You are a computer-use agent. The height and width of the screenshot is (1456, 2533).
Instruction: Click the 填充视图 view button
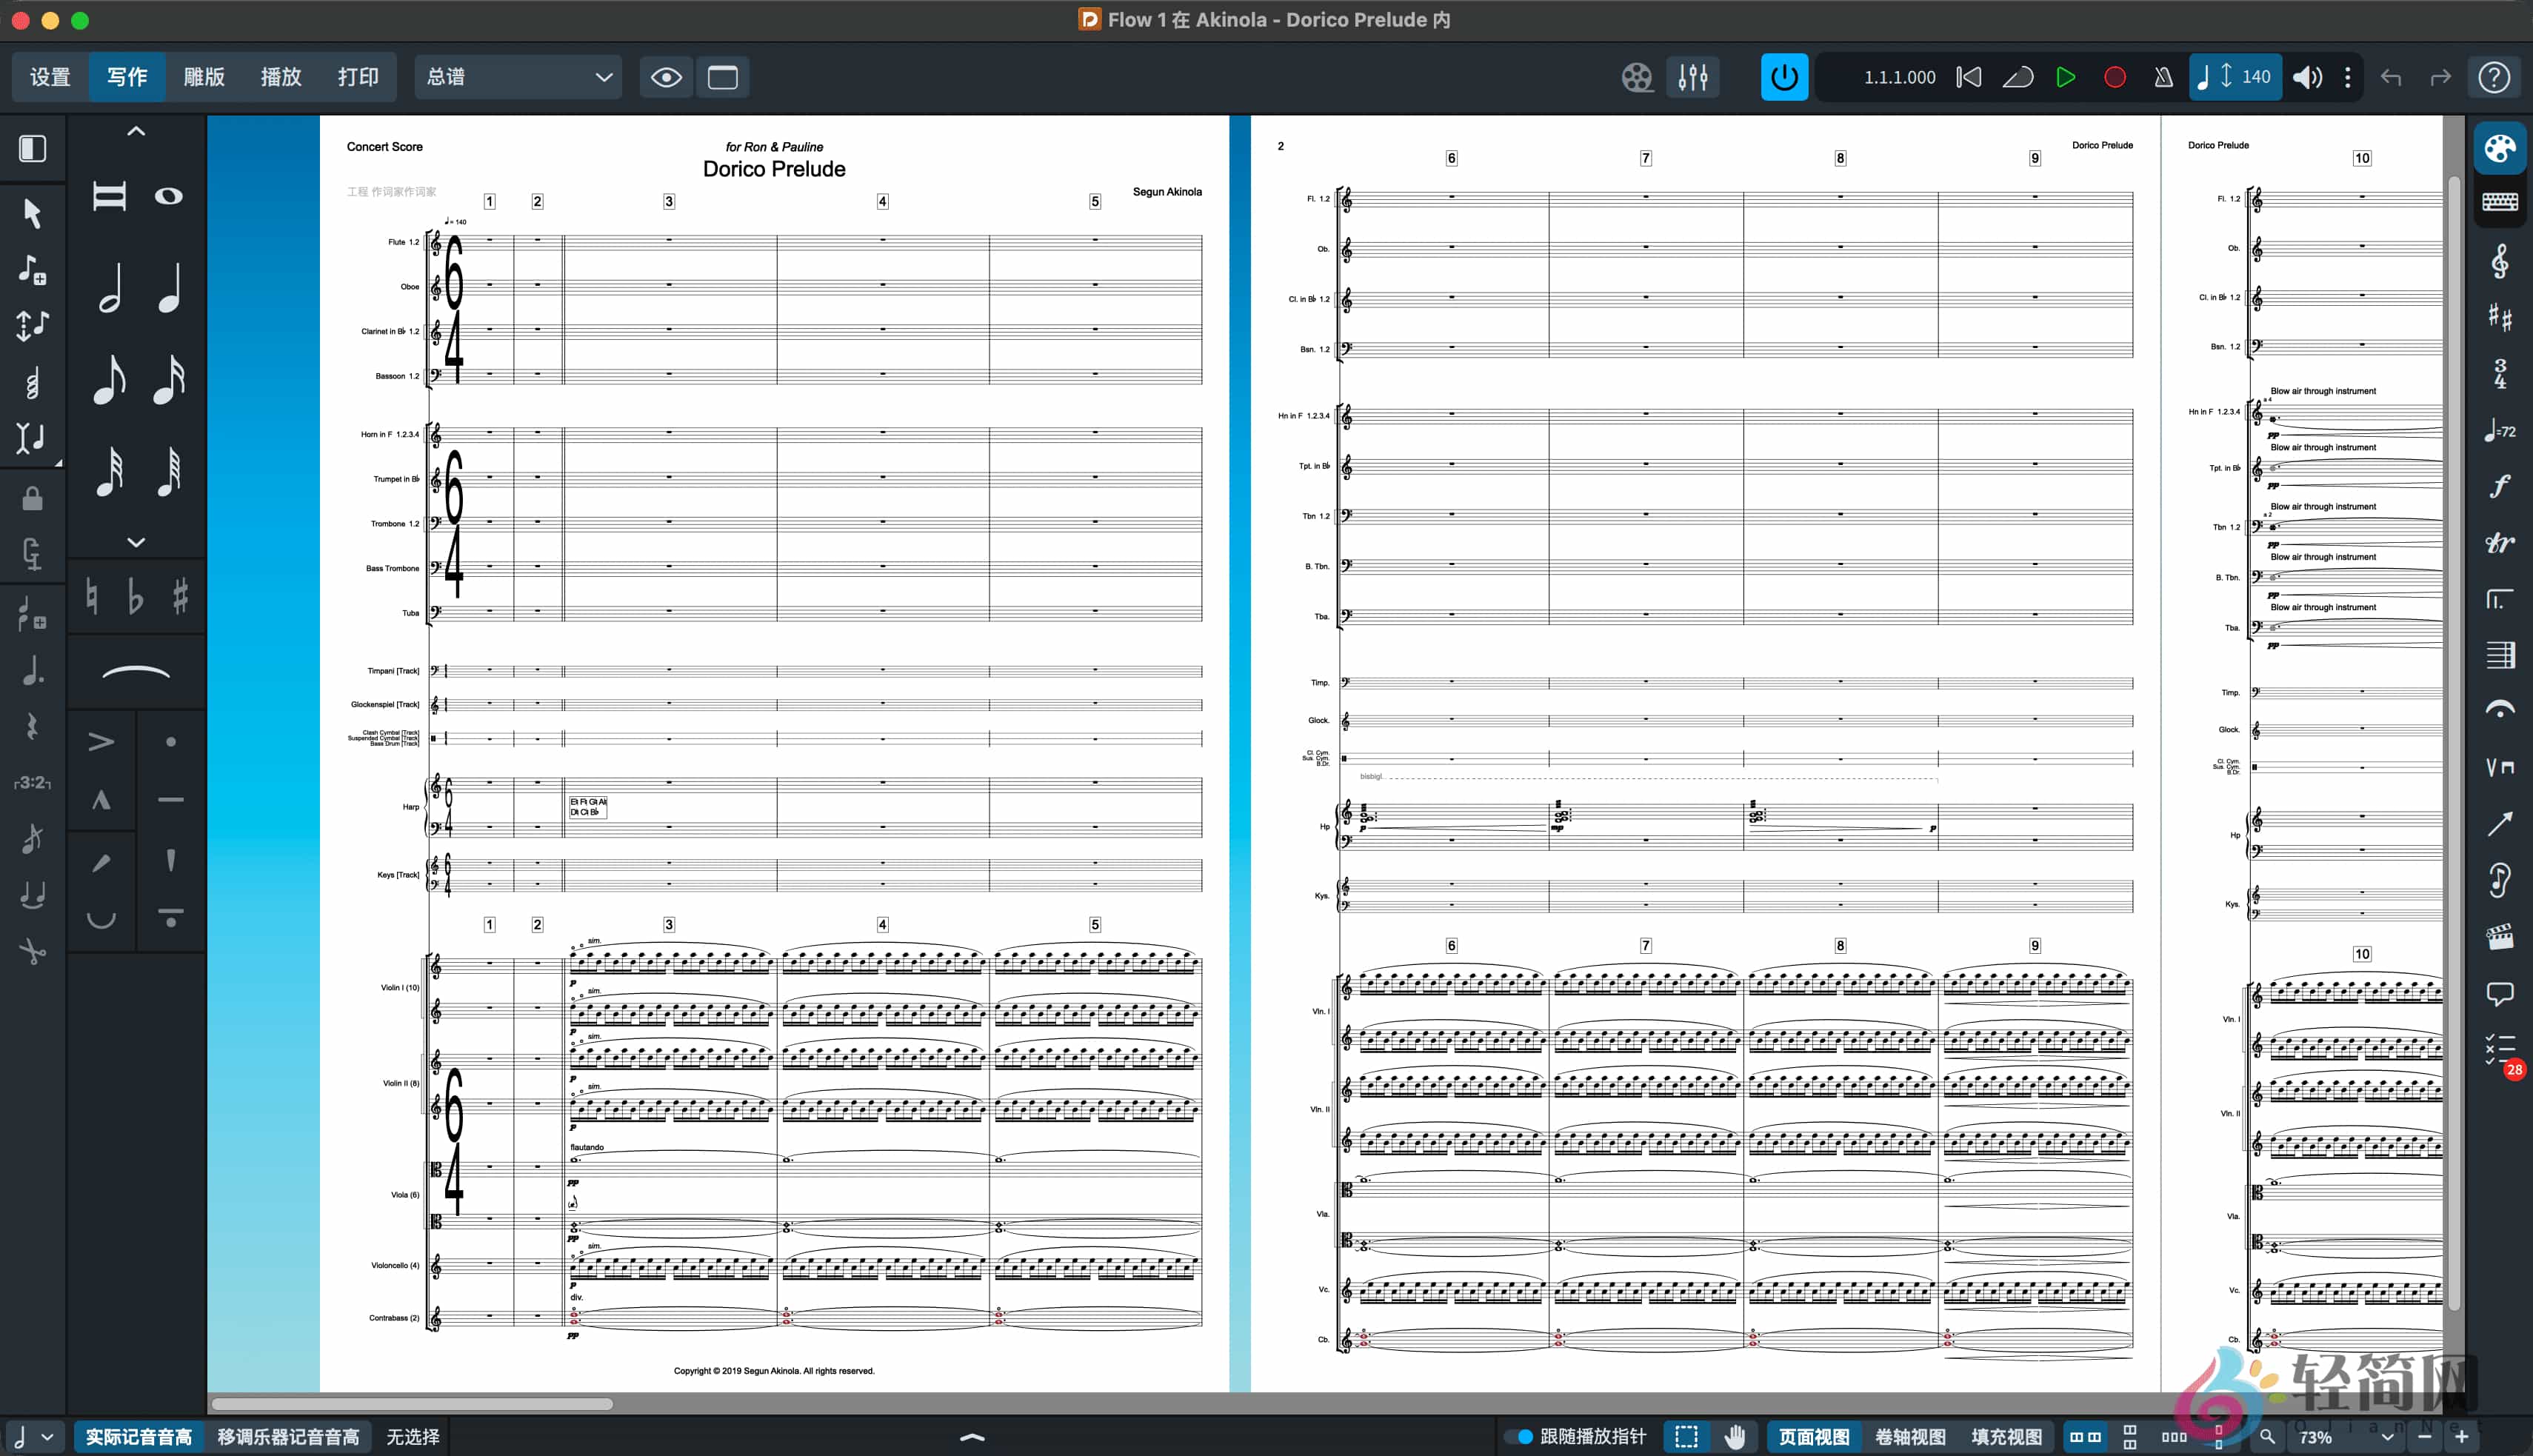click(2003, 1436)
